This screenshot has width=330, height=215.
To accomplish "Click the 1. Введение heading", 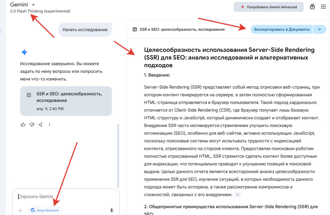I will tap(157, 75).
